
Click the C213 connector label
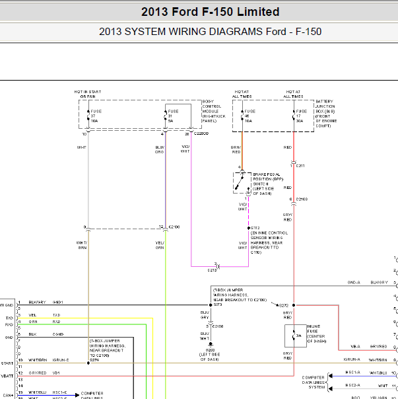(x=212, y=270)
